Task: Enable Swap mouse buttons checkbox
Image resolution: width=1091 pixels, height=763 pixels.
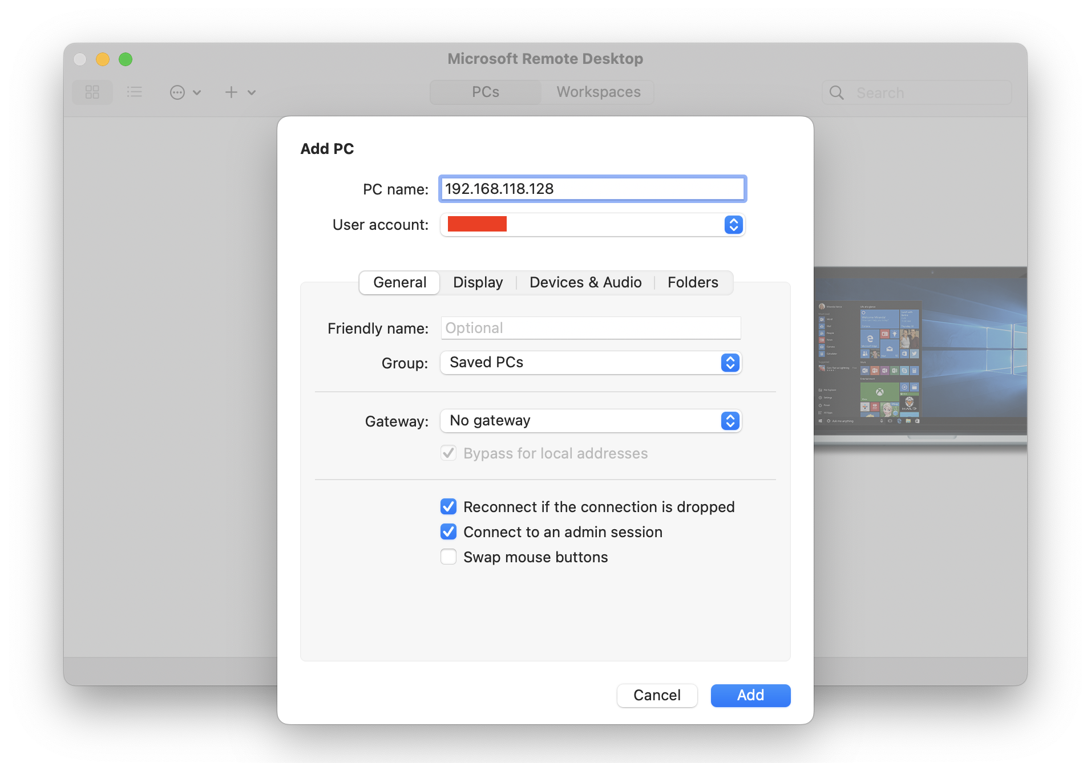Action: (448, 557)
